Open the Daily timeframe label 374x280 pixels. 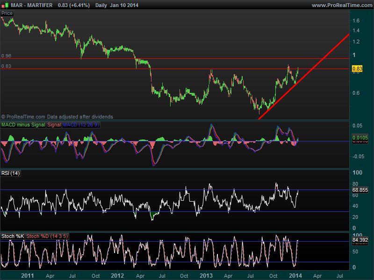[x=101, y=5]
